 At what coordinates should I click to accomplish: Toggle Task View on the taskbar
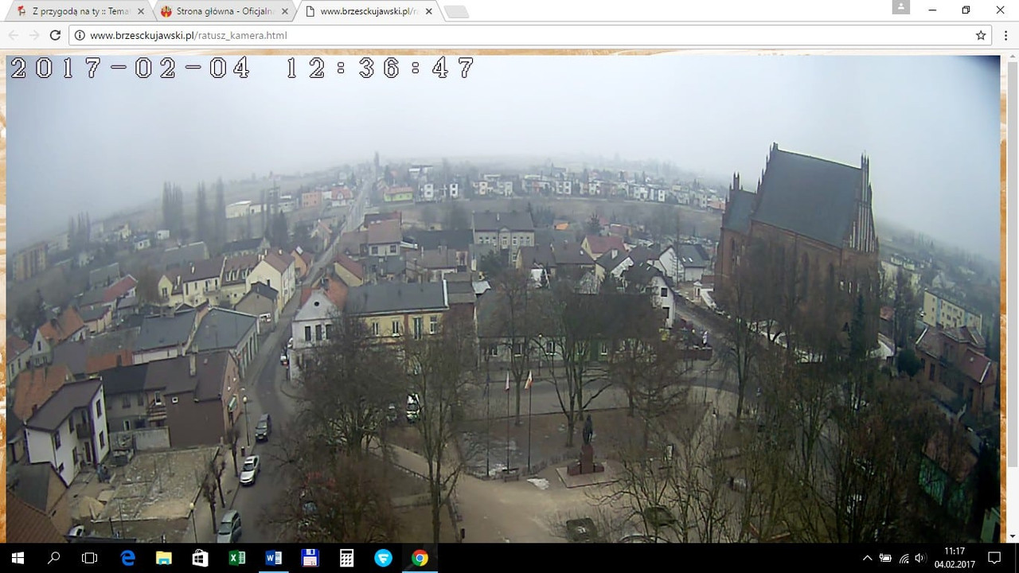(x=89, y=558)
